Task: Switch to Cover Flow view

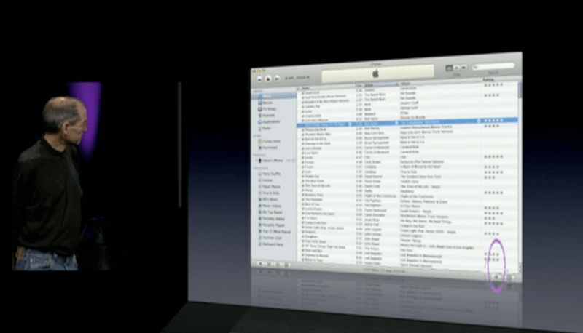Action: click(463, 68)
